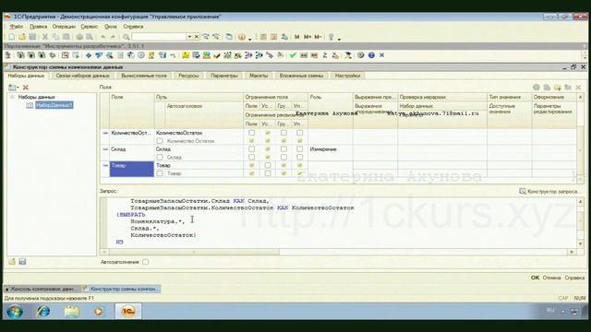Click the Справка button at bottom
591x332 pixels.
574,278
